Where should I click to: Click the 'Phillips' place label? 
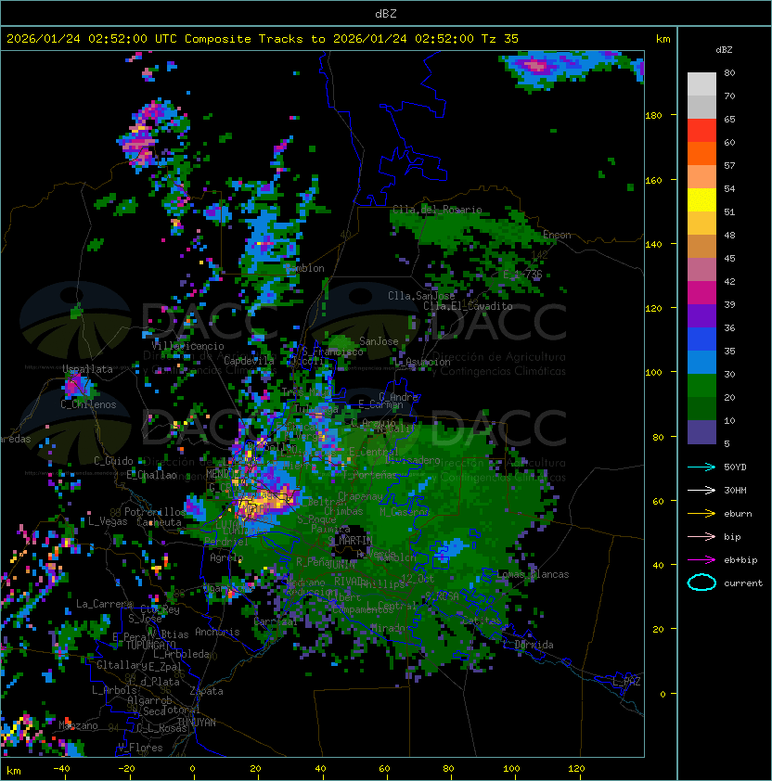(x=382, y=583)
